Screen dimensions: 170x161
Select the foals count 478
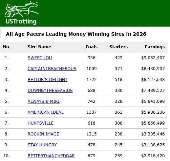pyautogui.click(x=91, y=145)
